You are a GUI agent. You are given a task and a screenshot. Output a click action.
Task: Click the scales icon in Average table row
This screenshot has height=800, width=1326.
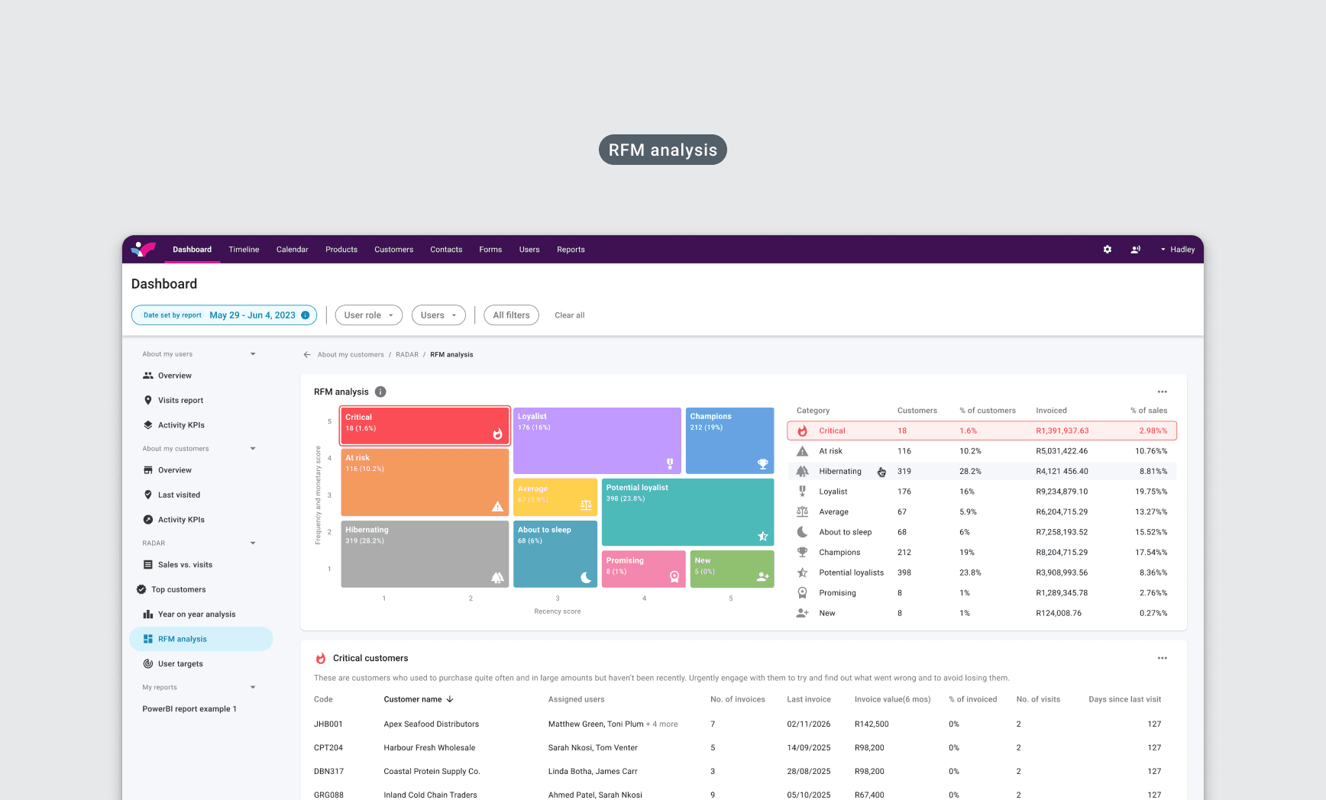point(802,511)
